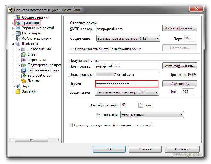The width and height of the screenshot is (211, 164).
Task: Click the Управление почтой icon
Action: click(18, 28)
